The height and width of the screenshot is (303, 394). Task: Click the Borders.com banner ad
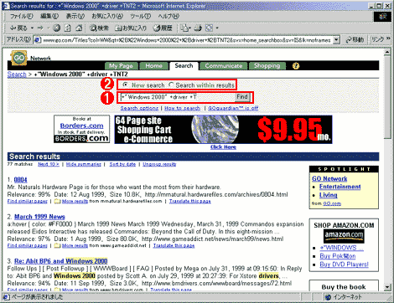[81, 129]
